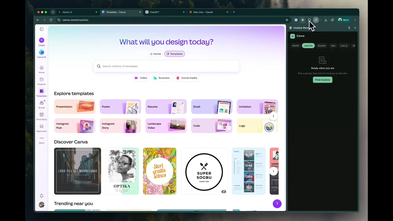Click the purple help question mark button

[x=277, y=204]
